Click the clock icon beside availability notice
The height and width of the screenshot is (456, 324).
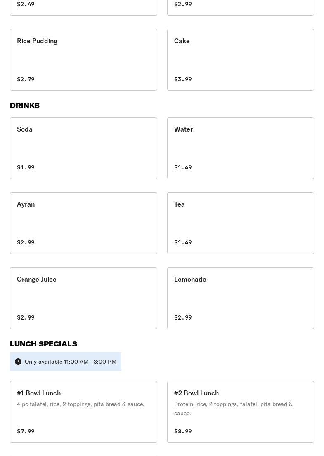pyautogui.click(x=18, y=362)
